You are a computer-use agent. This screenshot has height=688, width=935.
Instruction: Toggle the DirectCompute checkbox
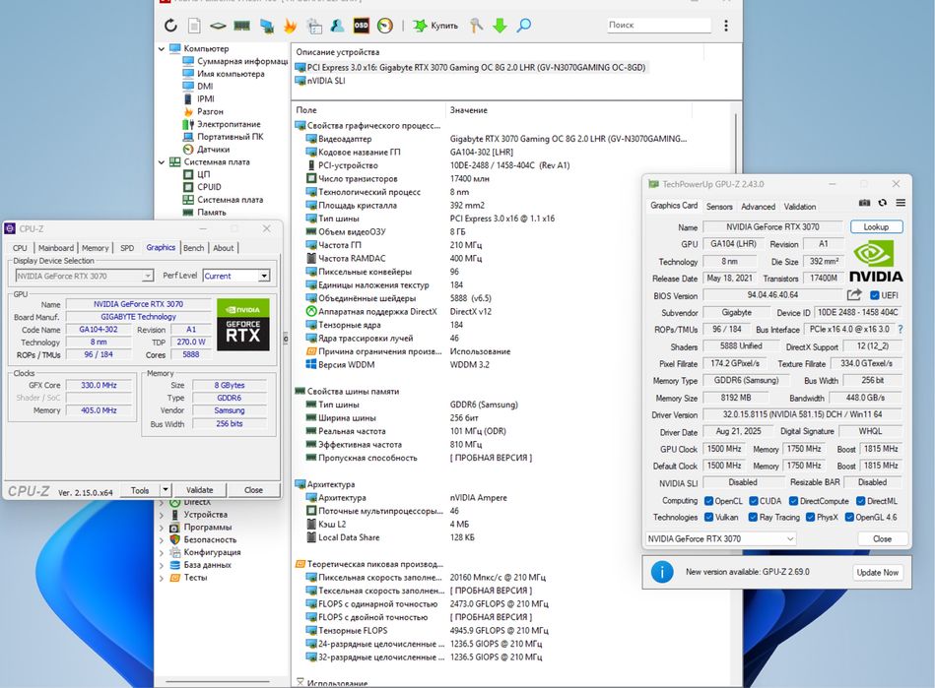pos(794,501)
